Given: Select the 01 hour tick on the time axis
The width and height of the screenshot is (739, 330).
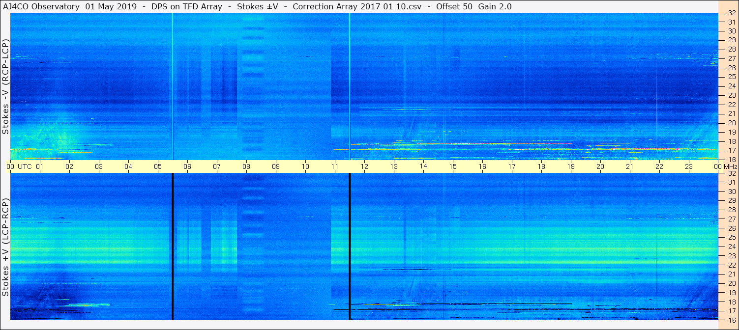Looking at the screenshot, I should point(40,166).
